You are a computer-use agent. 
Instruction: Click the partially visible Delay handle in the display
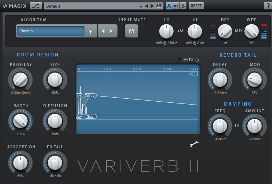(x=80, y=117)
